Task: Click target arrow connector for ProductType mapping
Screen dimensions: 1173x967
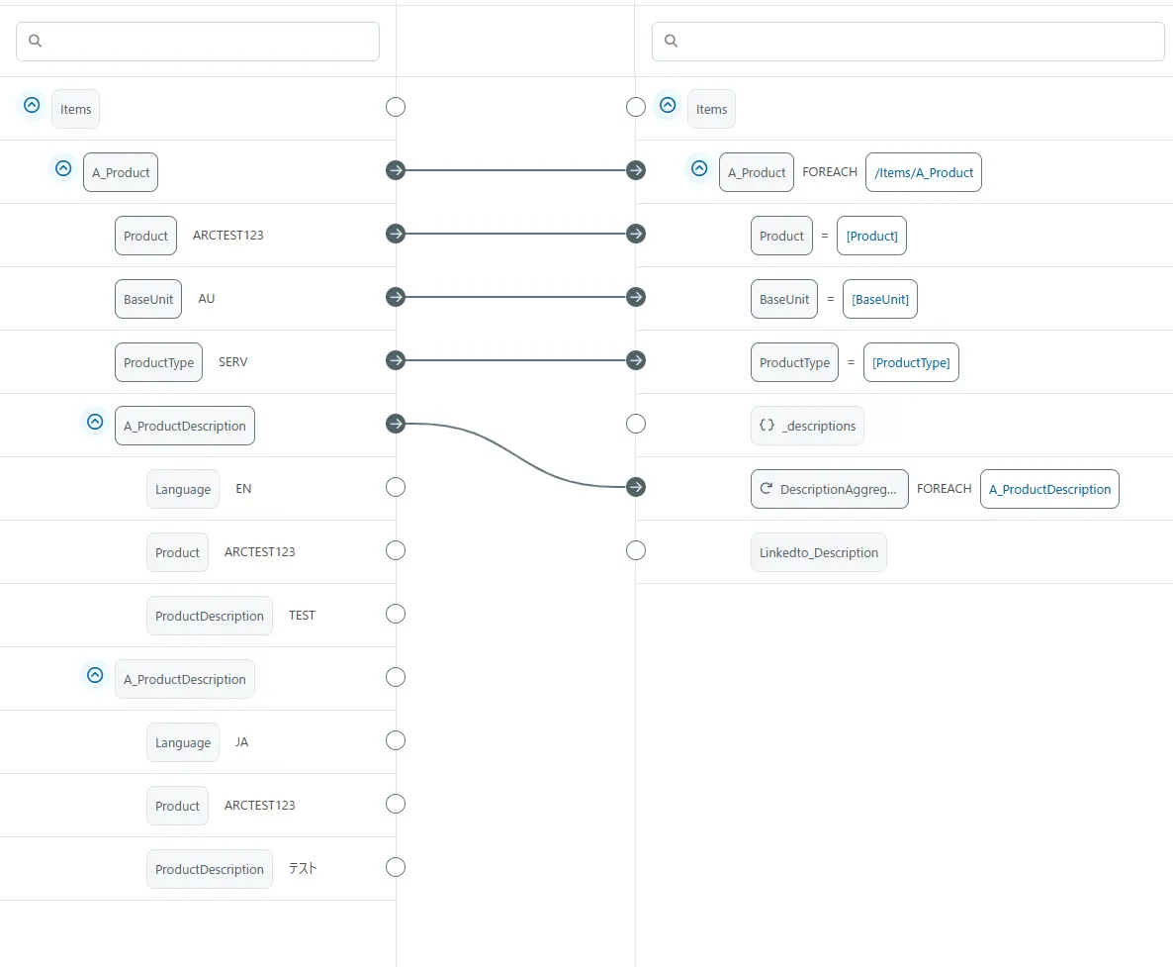Action: pos(636,360)
